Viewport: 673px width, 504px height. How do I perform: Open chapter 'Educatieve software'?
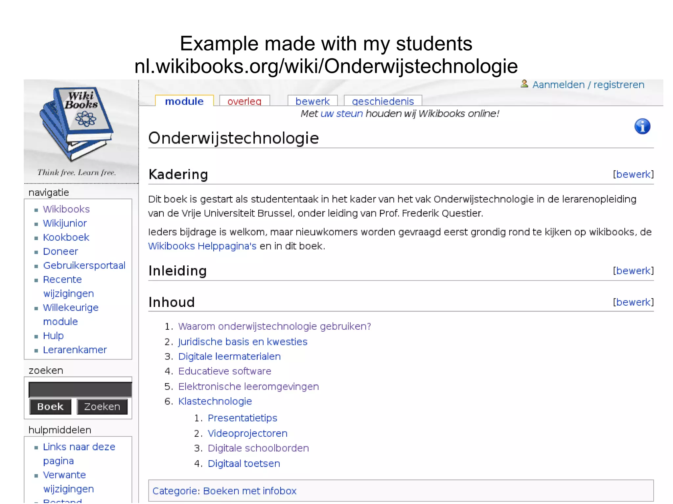(225, 371)
